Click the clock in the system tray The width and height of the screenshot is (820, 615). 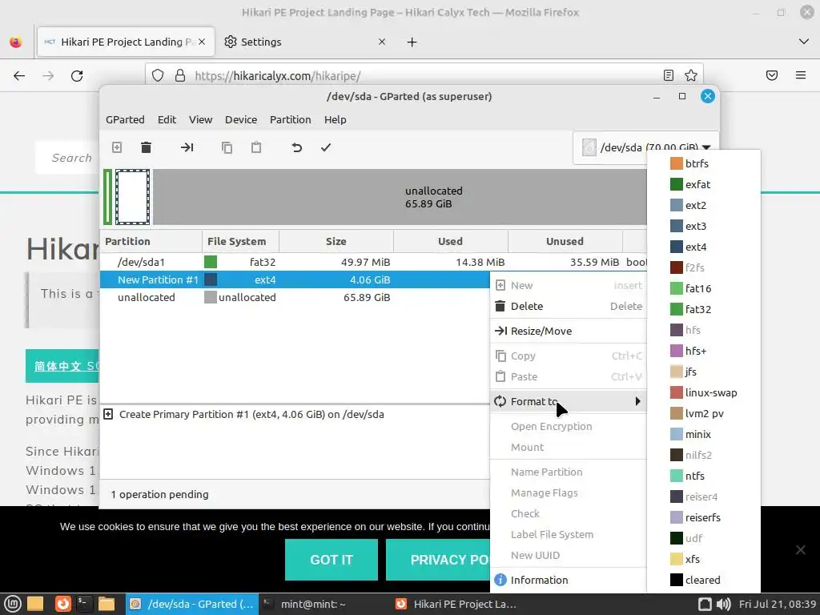[778, 604]
